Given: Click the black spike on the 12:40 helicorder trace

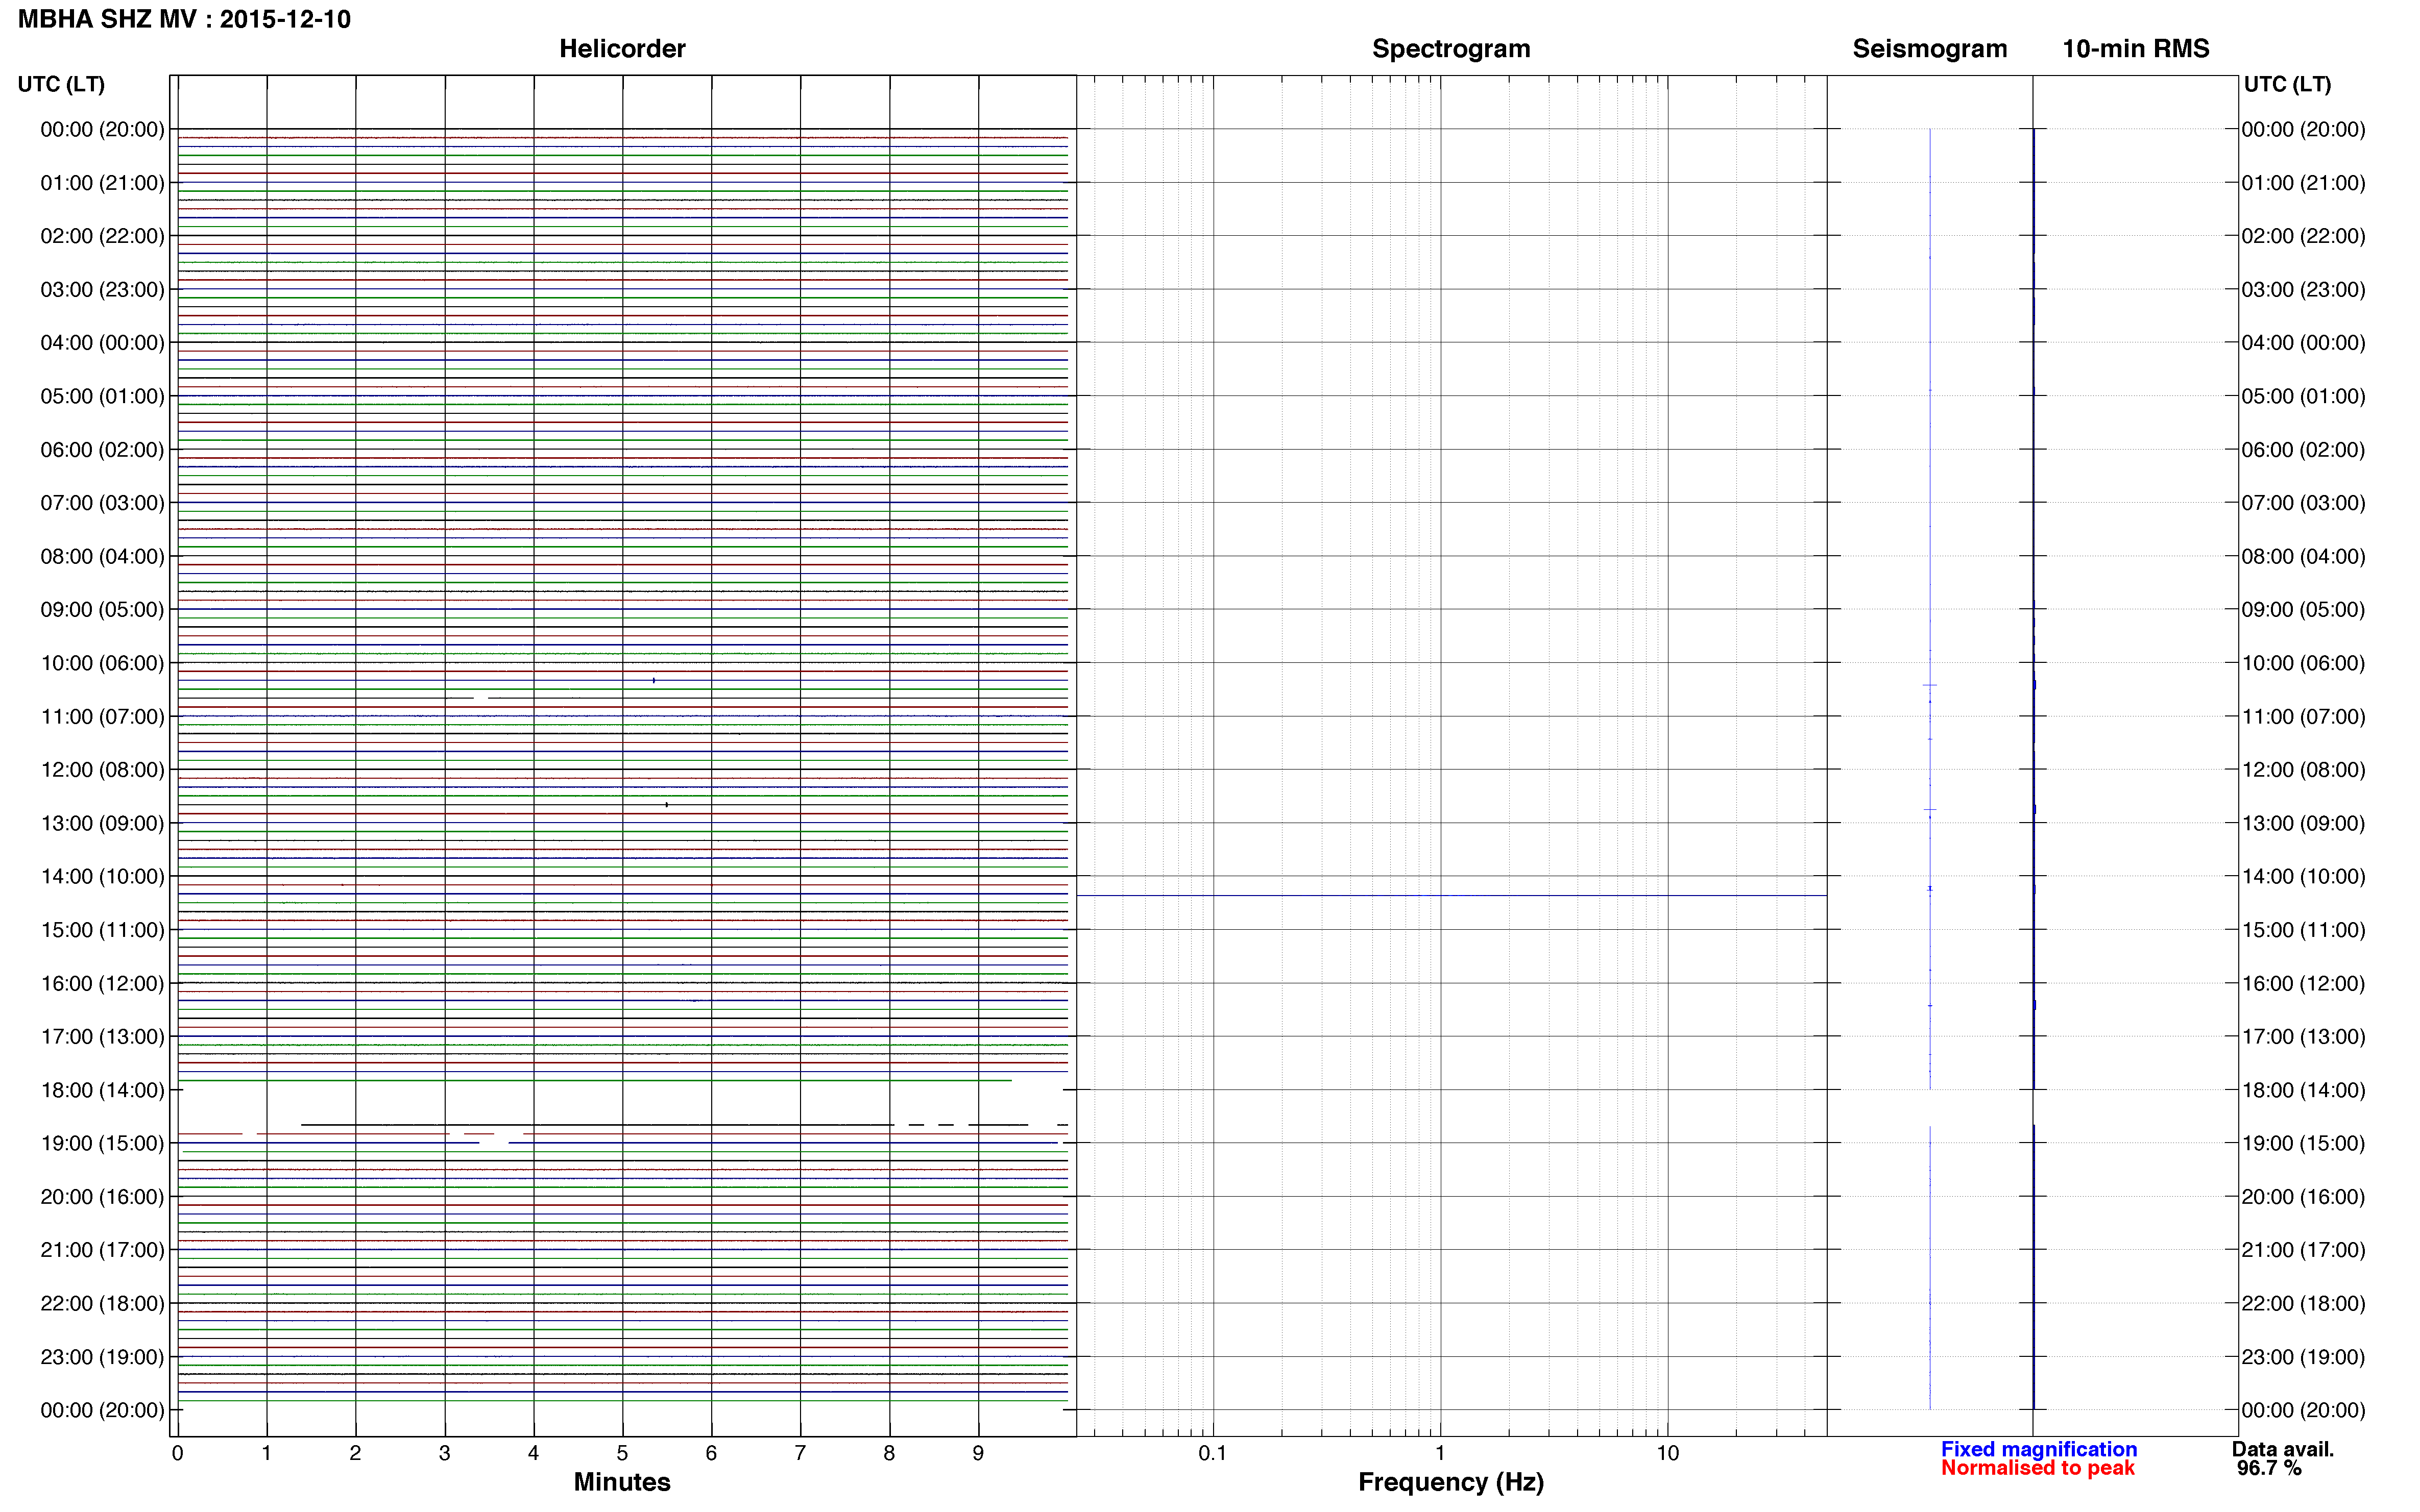Looking at the screenshot, I should (666, 805).
